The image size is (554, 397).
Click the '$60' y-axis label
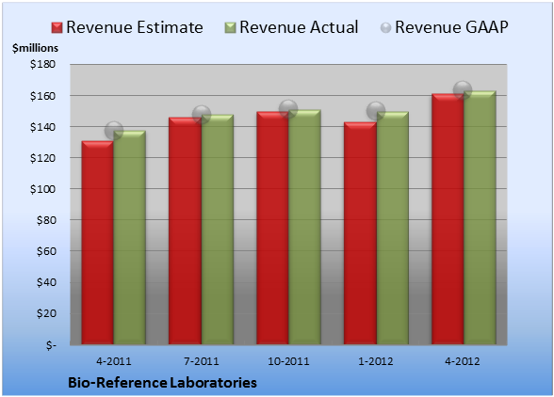pos(46,251)
